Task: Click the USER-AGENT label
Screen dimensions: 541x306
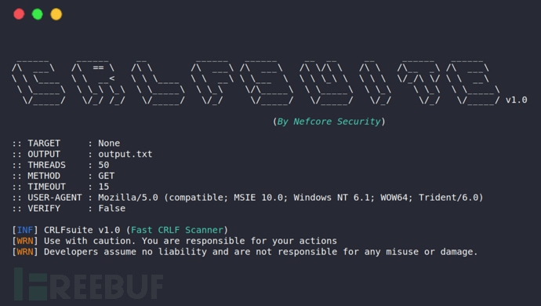Action: point(55,198)
